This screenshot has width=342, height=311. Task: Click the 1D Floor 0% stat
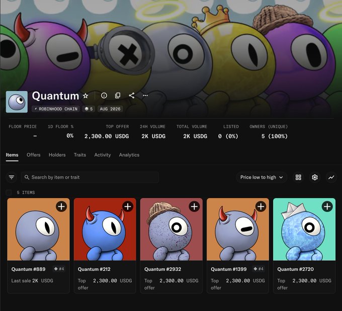pyautogui.click(x=61, y=132)
